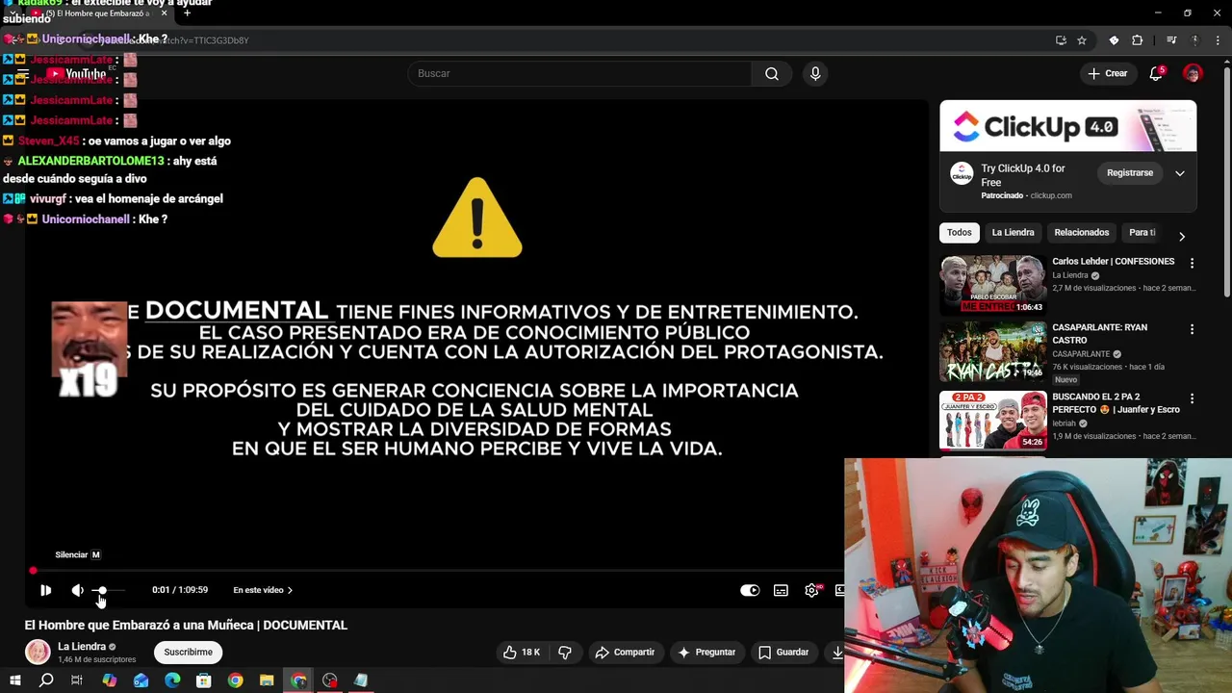Dislike the video with thumbs-down
Screen dimensions: 1232x693
tap(565, 652)
